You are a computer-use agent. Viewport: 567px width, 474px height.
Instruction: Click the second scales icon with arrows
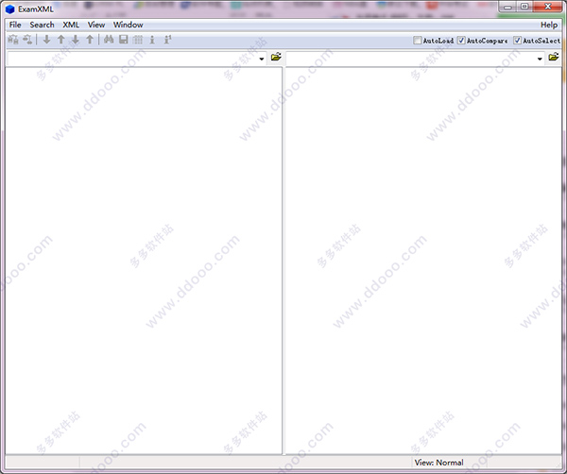pos(27,40)
